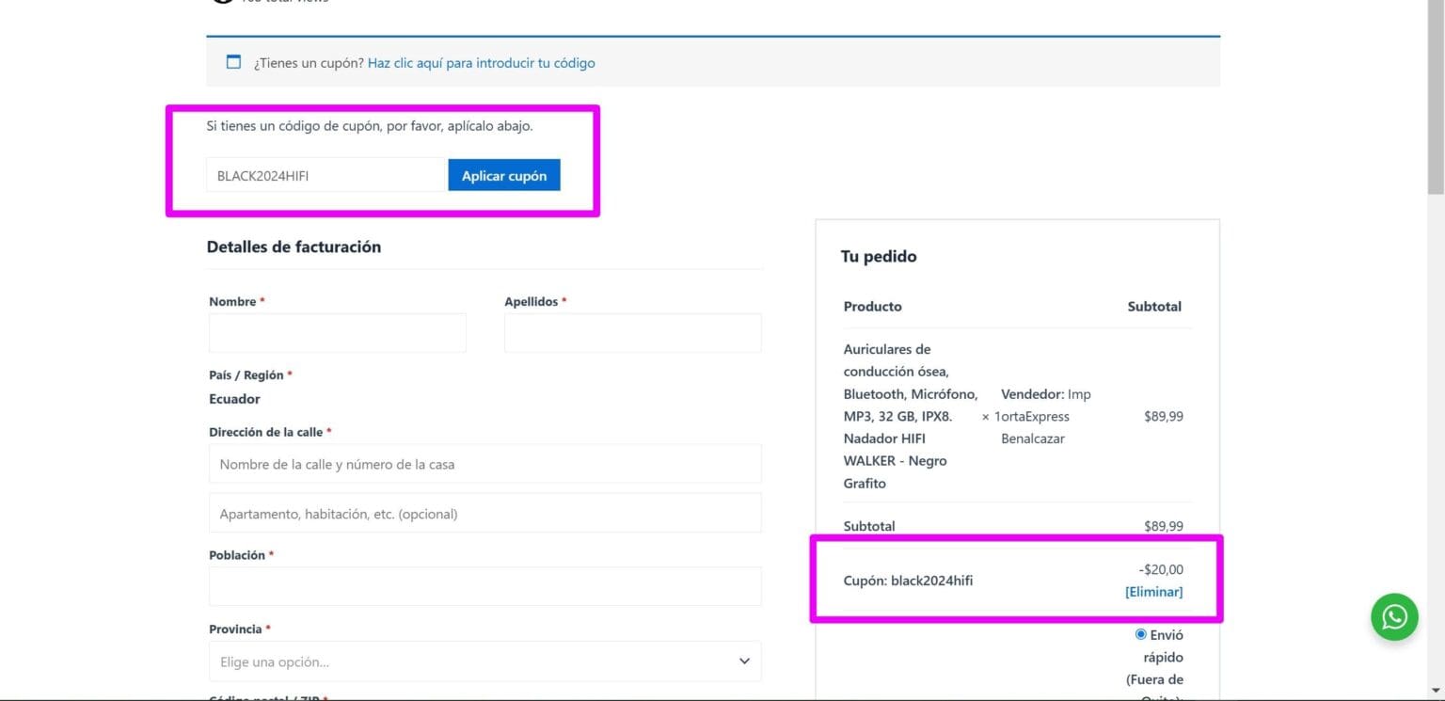Click the Apartamento, habitación optional field
Viewport: 1445px width, 701px height.
click(484, 514)
